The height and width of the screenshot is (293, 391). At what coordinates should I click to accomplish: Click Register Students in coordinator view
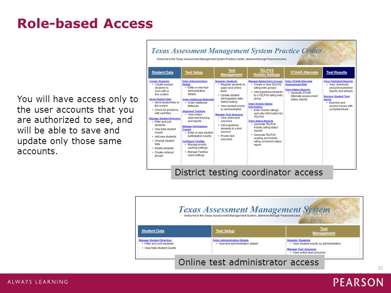[226, 81]
